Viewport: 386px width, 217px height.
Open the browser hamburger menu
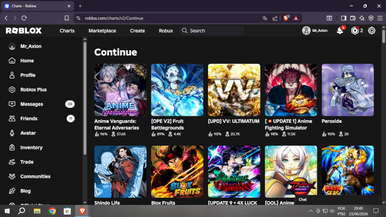[x=380, y=18]
